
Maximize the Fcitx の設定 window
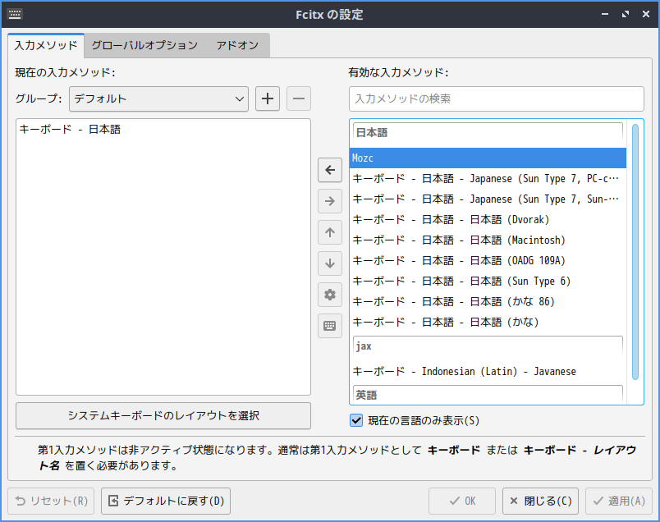point(626,14)
